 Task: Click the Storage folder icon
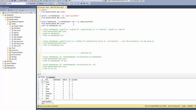(10, 57)
